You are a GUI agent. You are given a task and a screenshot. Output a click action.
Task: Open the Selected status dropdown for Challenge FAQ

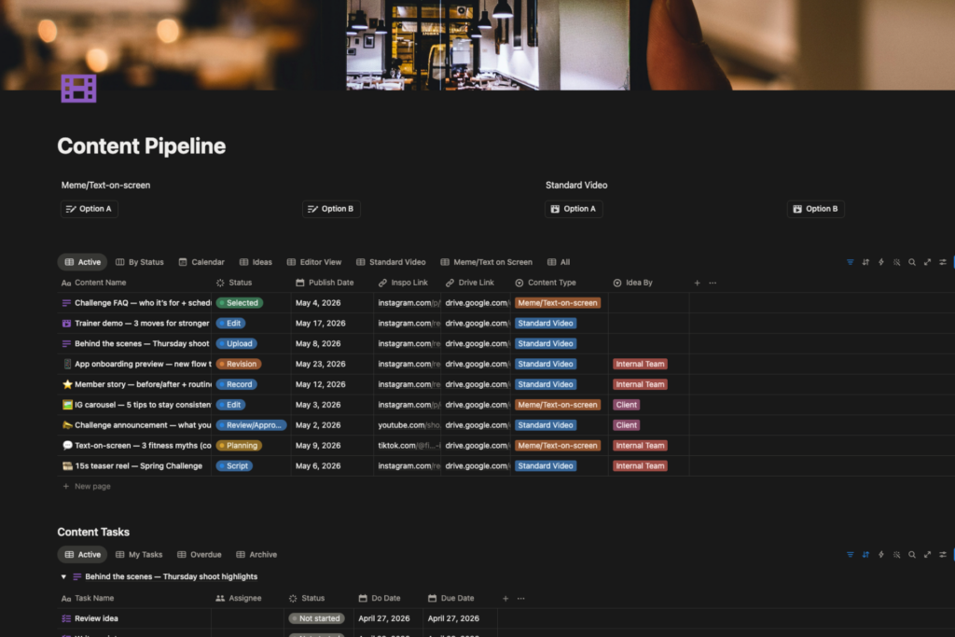point(239,303)
